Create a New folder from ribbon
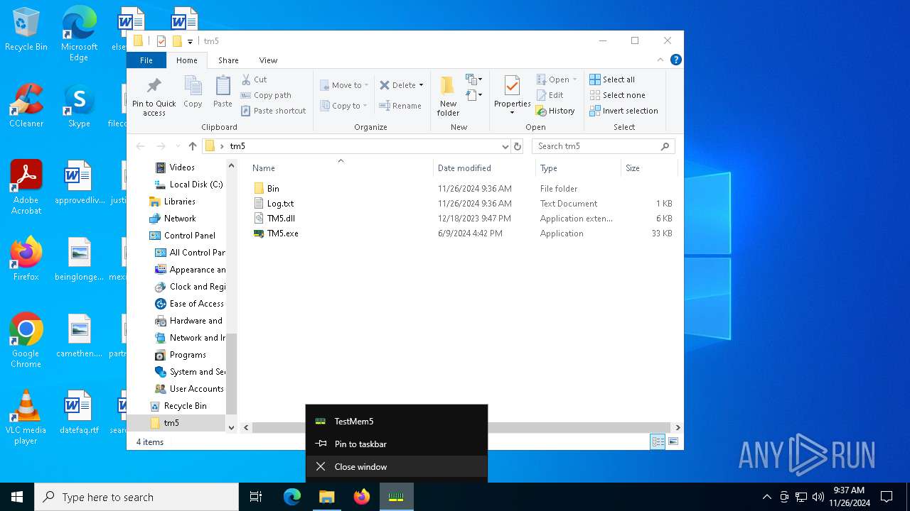Image resolution: width=910 pixels, height=511 pixels. point(448,97)
